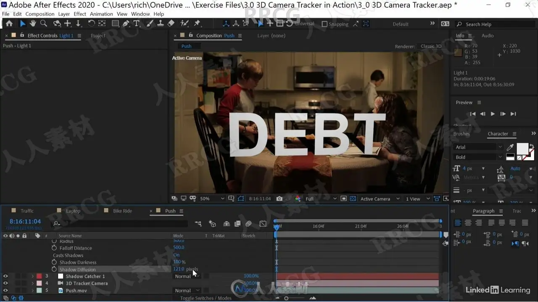Image resolution: width=538 pixels, height=302 pixels.
Task: Open the 1 View layout dropdown
Action: 418,199
